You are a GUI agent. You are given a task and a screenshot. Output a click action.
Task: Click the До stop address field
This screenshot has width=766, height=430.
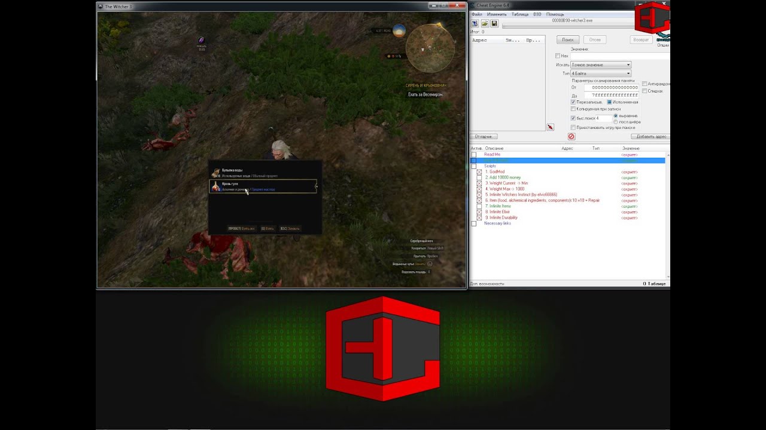tap(611, 95)
